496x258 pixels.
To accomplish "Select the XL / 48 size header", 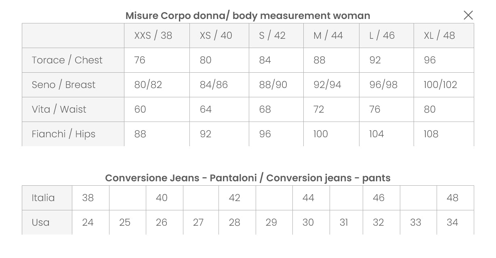I will (439, 36).
